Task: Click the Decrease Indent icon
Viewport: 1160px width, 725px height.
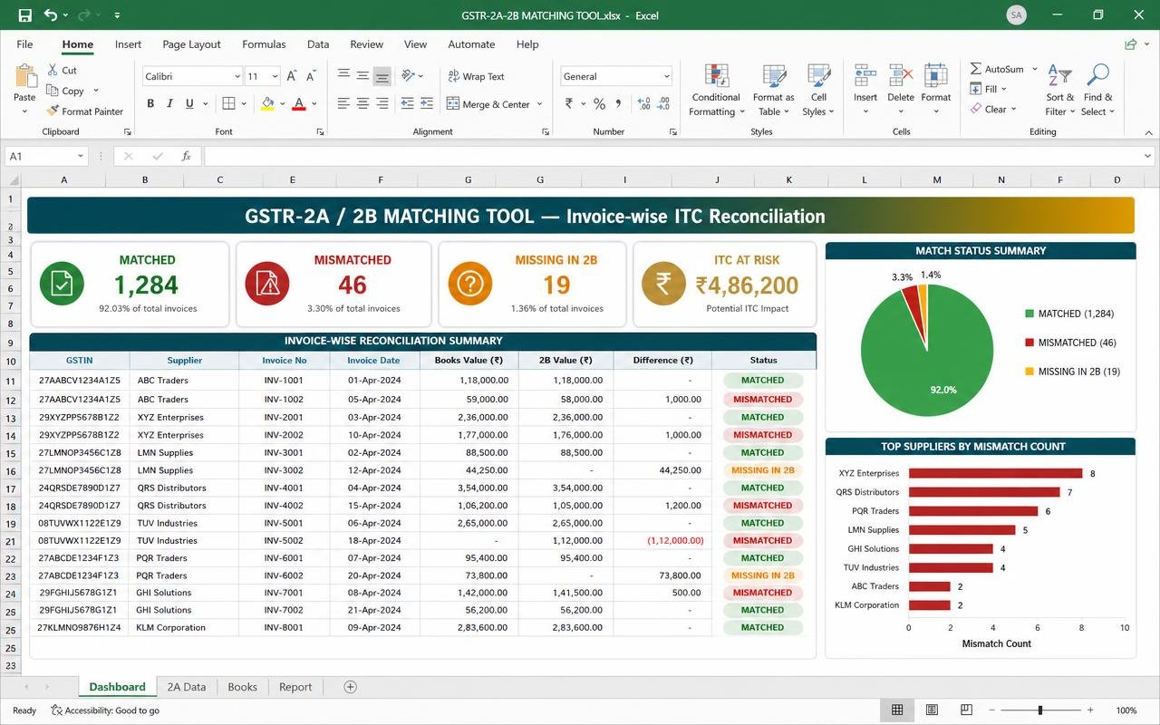Action: [408, 103]
